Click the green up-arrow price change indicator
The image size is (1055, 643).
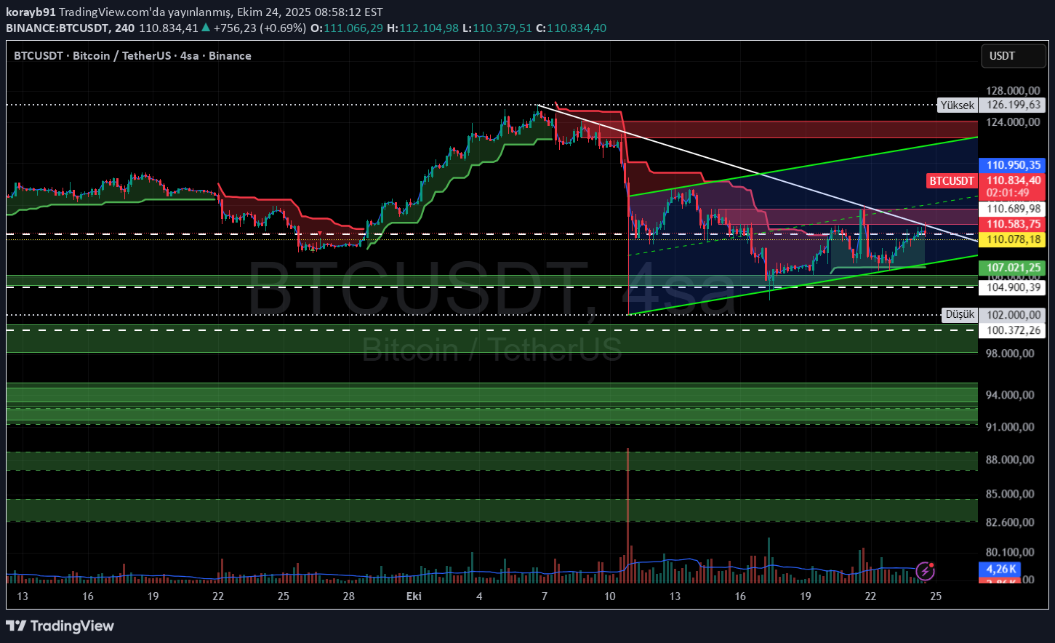(206, 28)
